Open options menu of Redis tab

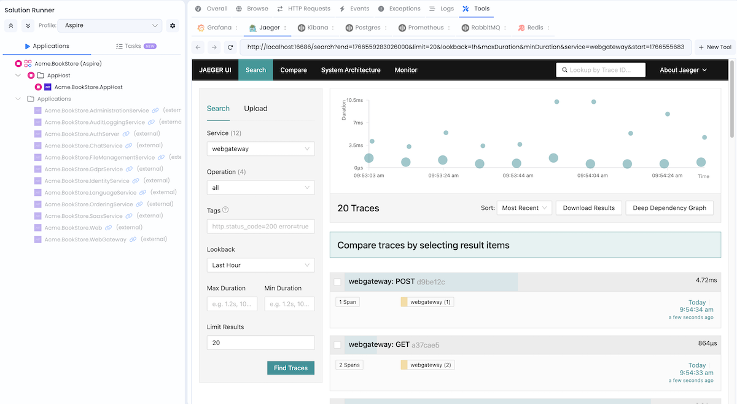tap(548, 28)
